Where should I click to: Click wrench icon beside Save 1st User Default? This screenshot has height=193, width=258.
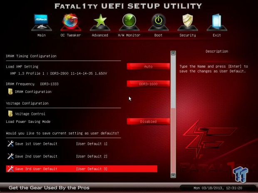click(10, 144)
